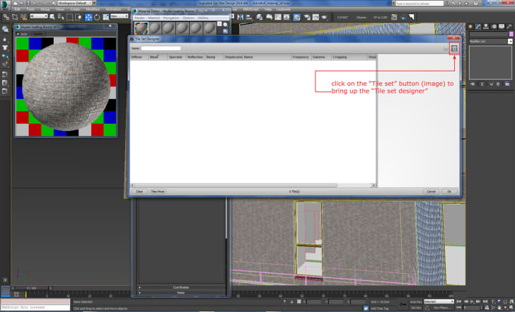Click Cancel in Tile Set Designer
Viewport: 515px width, 312px height.
431,191
